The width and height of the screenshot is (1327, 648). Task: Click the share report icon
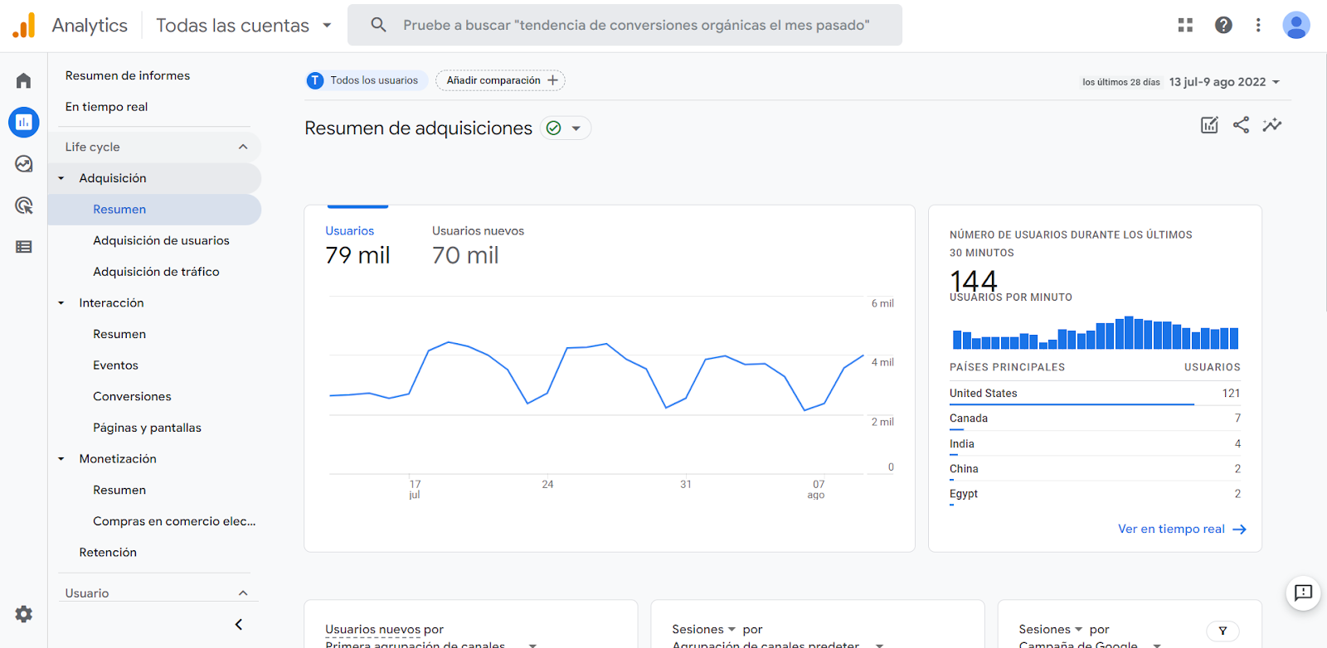point(1241,125)
